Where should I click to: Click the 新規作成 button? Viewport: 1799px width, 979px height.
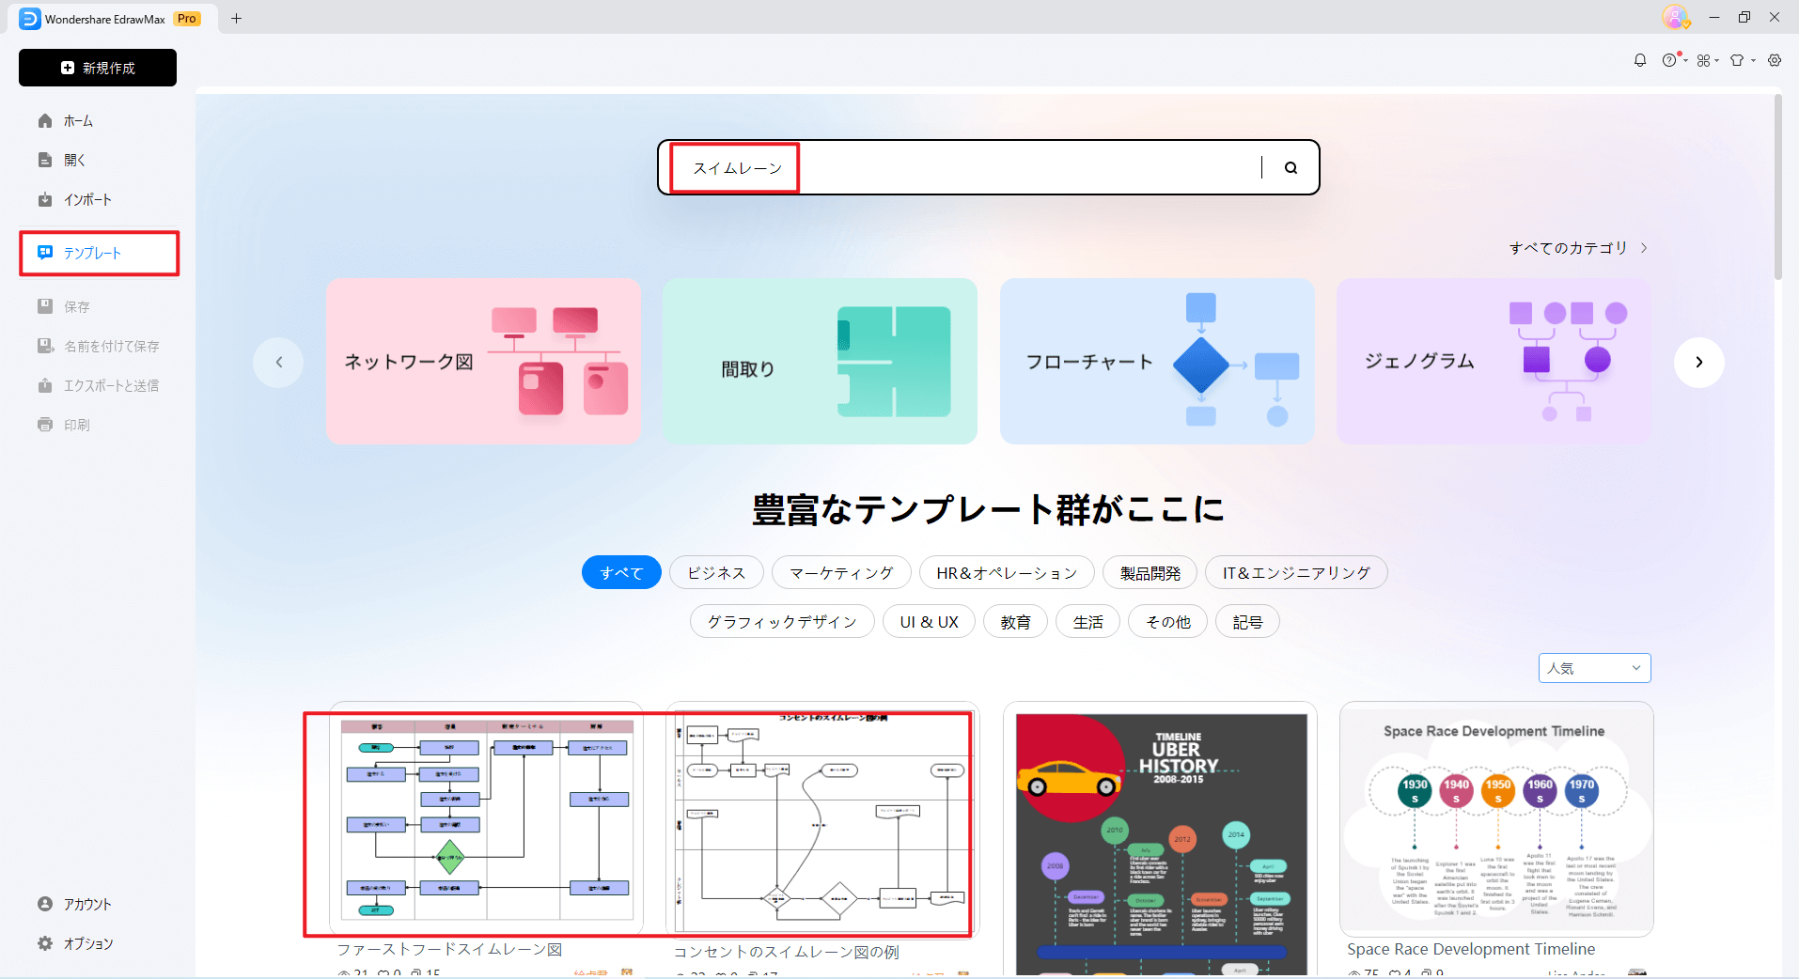[x=98, y=68]
